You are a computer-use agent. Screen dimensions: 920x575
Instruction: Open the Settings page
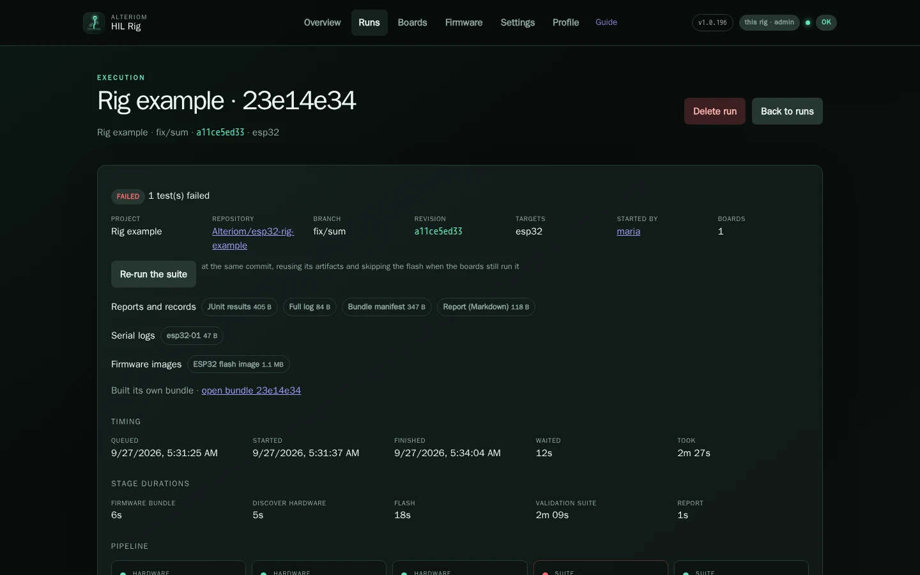[x=517, y=22]
